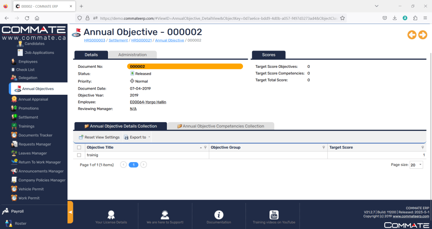This screenshot has width=432, height=229.
Task: Check the box for the trainig row
Action: pyautogui.click(x=79, y=155)
